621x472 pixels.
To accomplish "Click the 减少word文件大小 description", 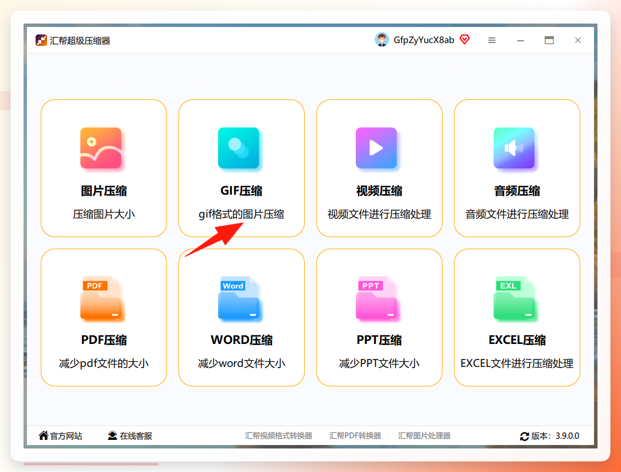I will point(242,363).
